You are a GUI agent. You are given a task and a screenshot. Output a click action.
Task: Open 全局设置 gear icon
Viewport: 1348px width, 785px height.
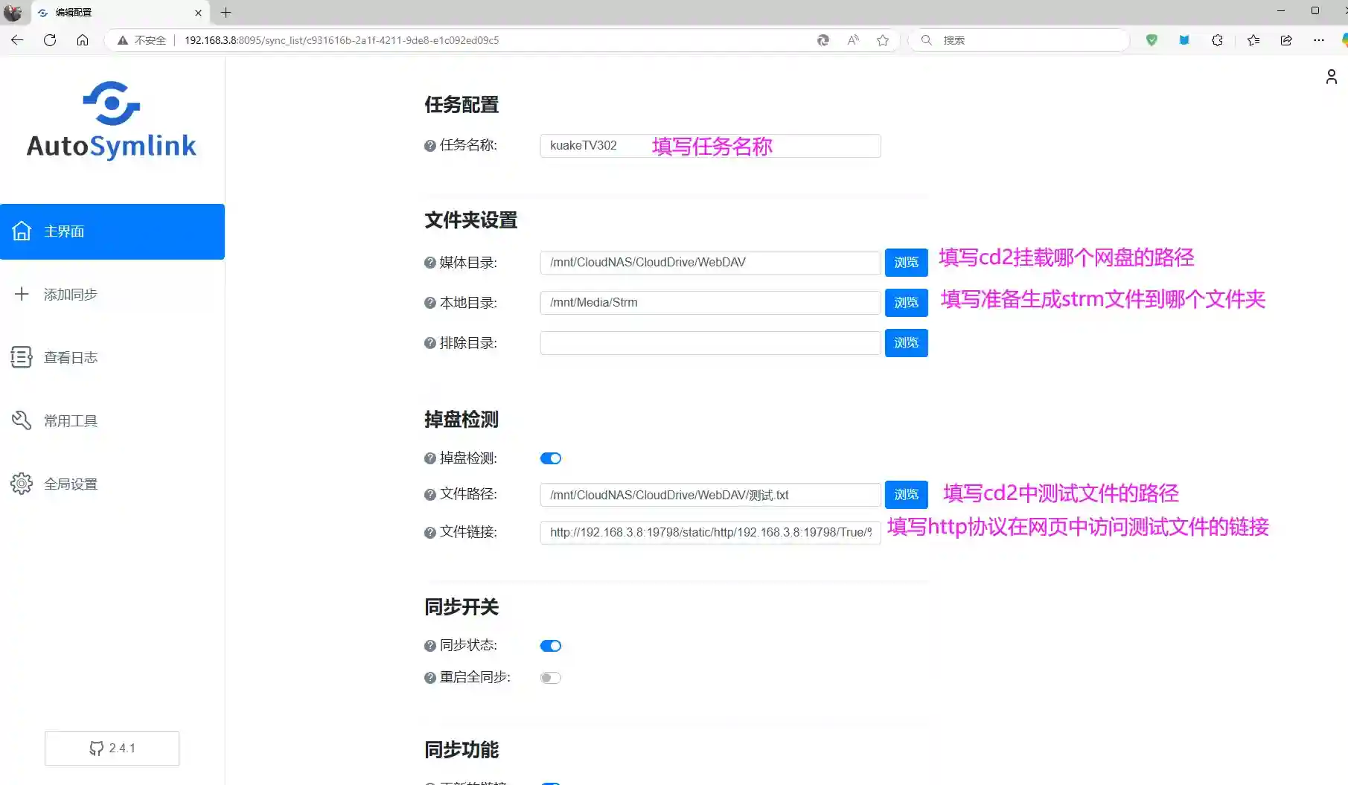click(22, 483)
